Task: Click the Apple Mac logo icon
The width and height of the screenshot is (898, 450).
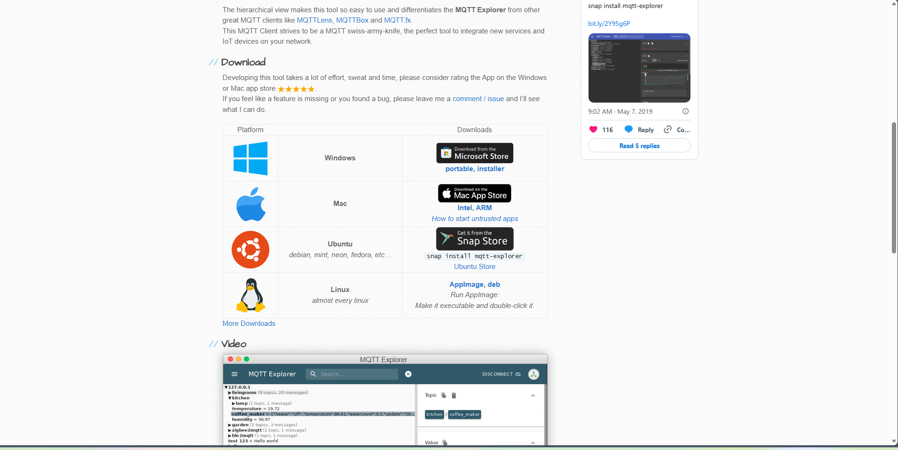Action: 251,204
